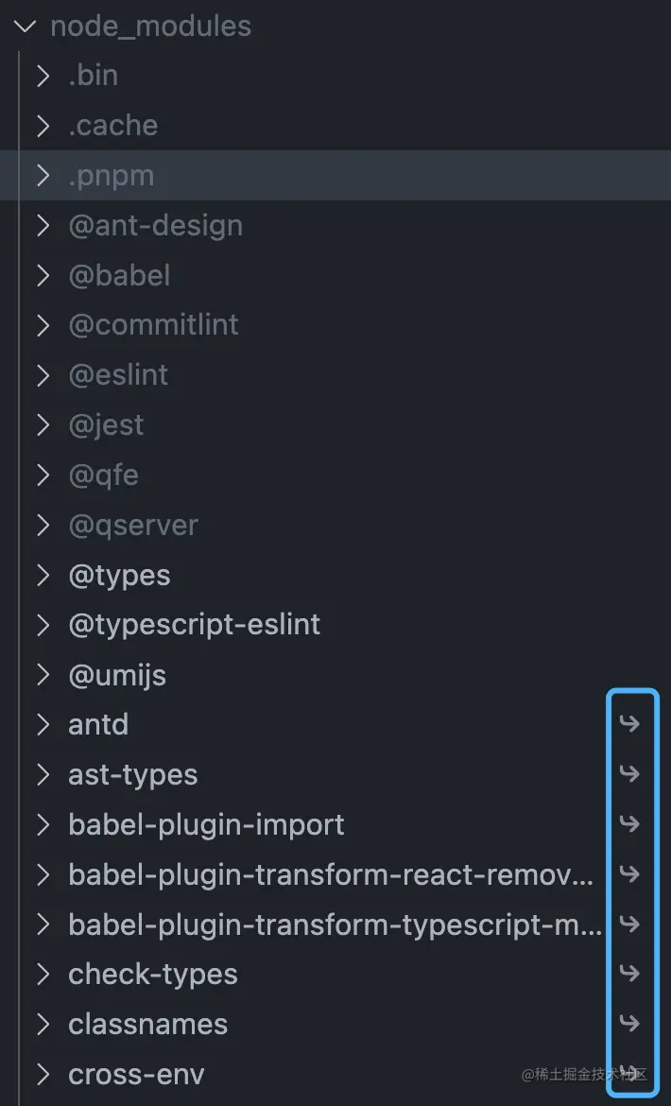Open the @commitlint folder

point(154,325)
